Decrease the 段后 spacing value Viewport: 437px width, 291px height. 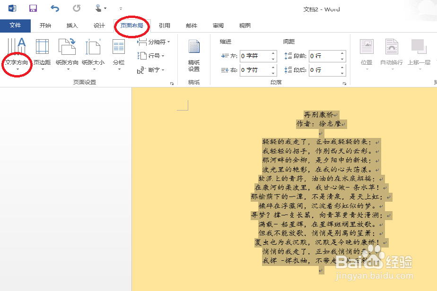pos(342,73)
